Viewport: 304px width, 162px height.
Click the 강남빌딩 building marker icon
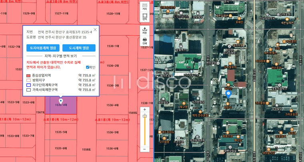click(x=198, y=13)
